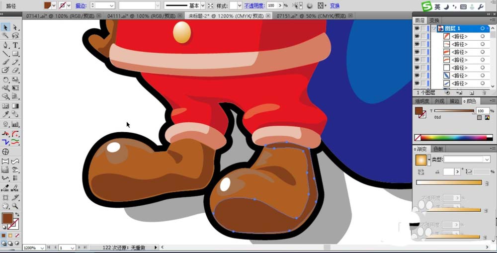This screenshot has height=253, width=497.
Task: Set toolbox fill mode to None
Action: 17,236
